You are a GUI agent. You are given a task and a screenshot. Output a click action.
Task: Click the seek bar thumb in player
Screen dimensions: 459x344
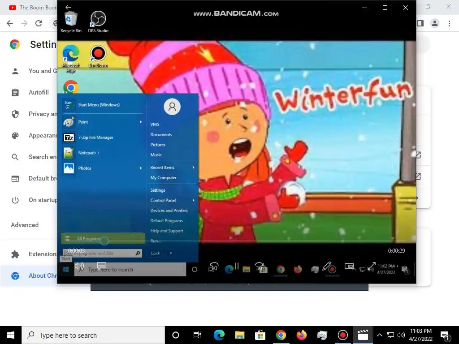(x=104, y=241)
